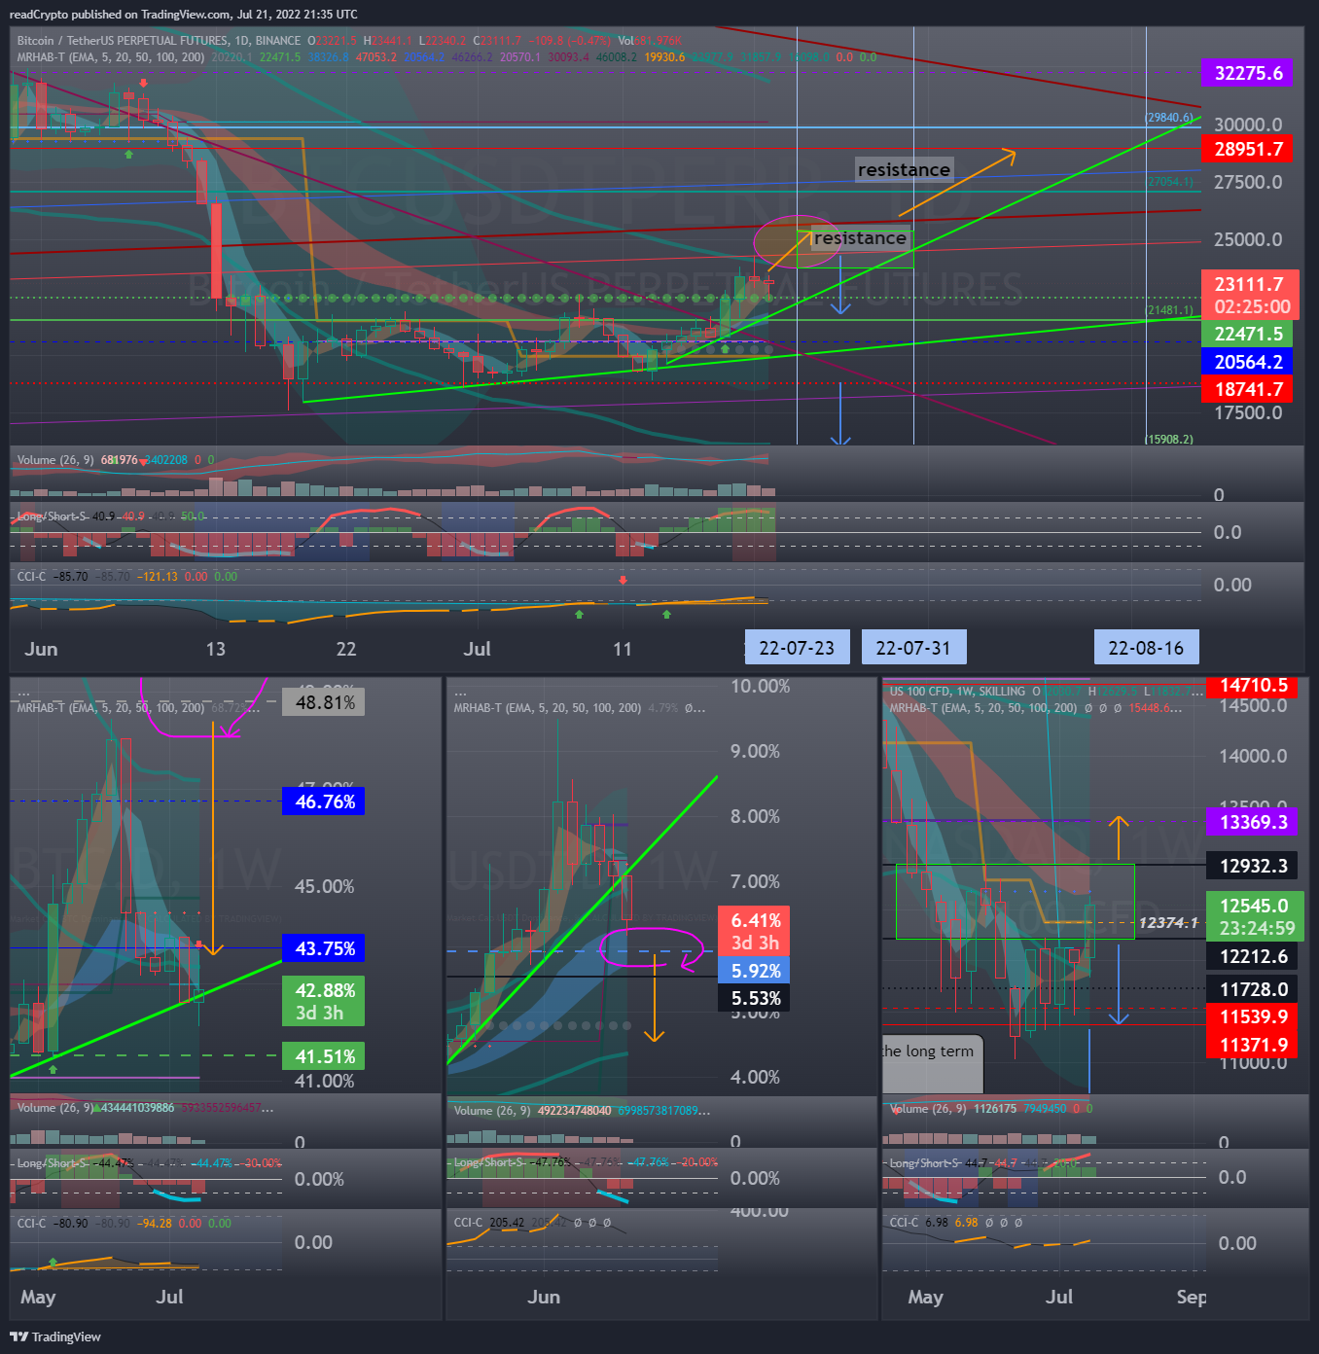
Task: Select the green 42.88% countdown label
Action: click(325, 1001)
